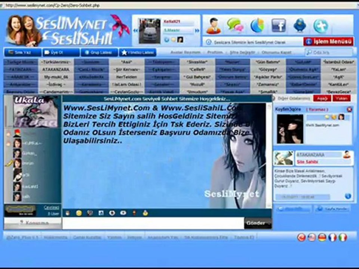The image size is (359, 269).
Task: Enter the *KanKiLer* room
Action: [x=338, y=85]
